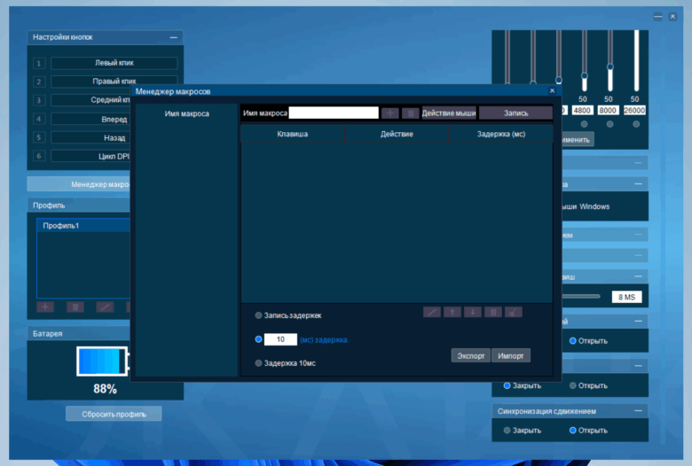Open button 4 Вперед assignment
The height and width of the screenshot is (466, 692).
(90, 119)
